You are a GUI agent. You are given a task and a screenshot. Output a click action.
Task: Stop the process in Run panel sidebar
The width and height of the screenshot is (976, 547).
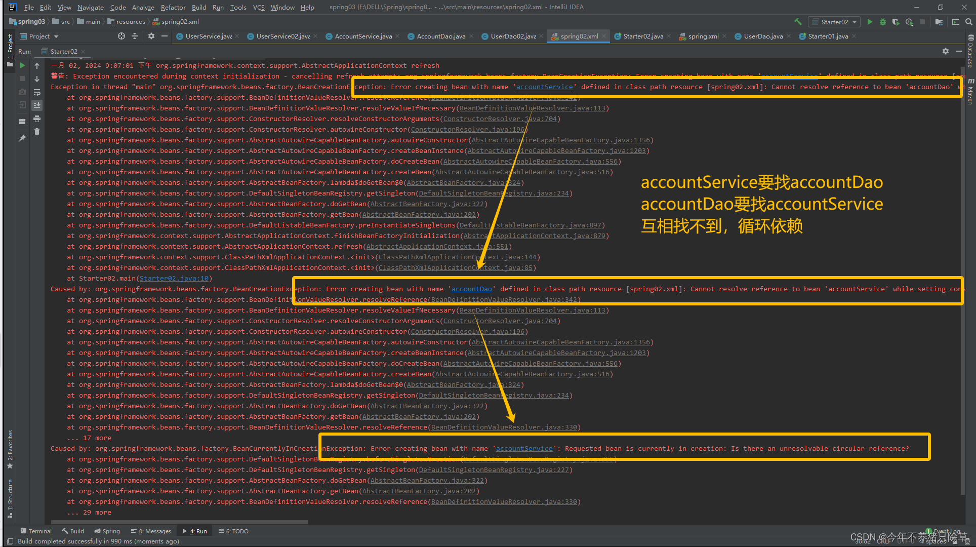click(22, 79)
